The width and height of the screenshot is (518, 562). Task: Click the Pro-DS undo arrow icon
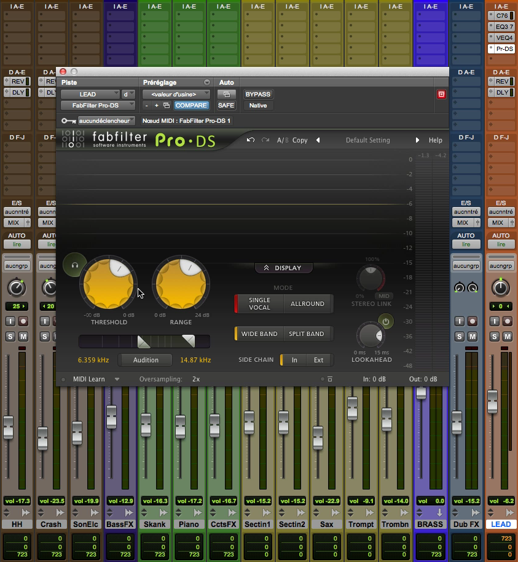click(251, 140)
